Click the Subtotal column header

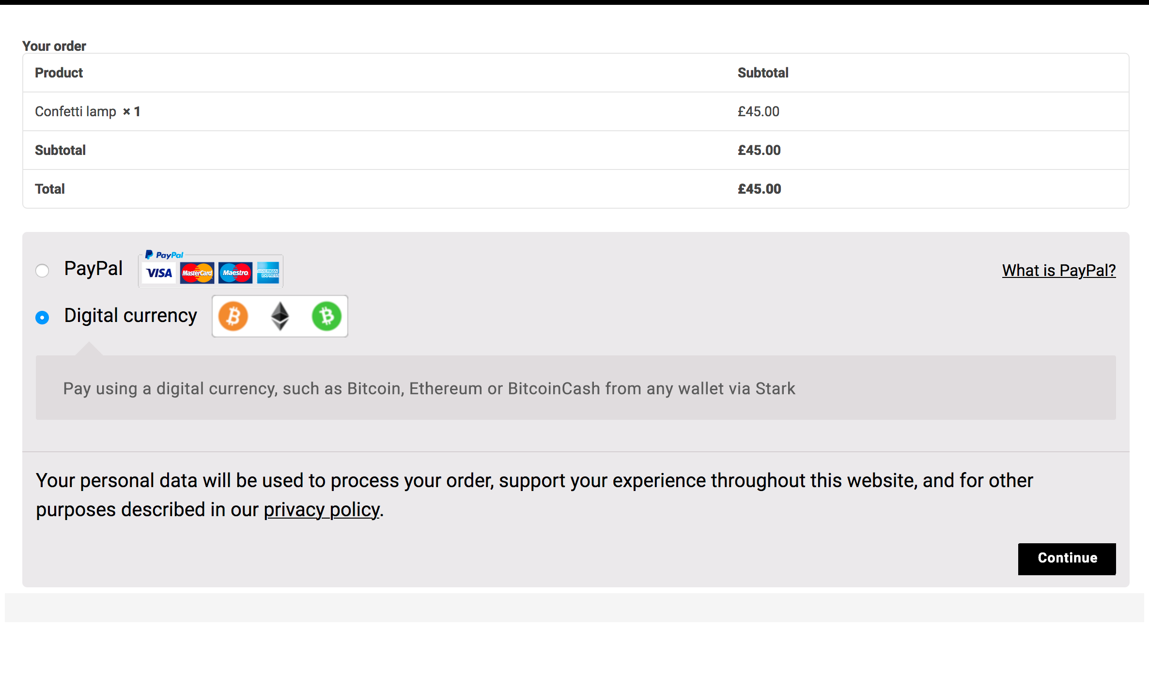(x=763, y=73)
